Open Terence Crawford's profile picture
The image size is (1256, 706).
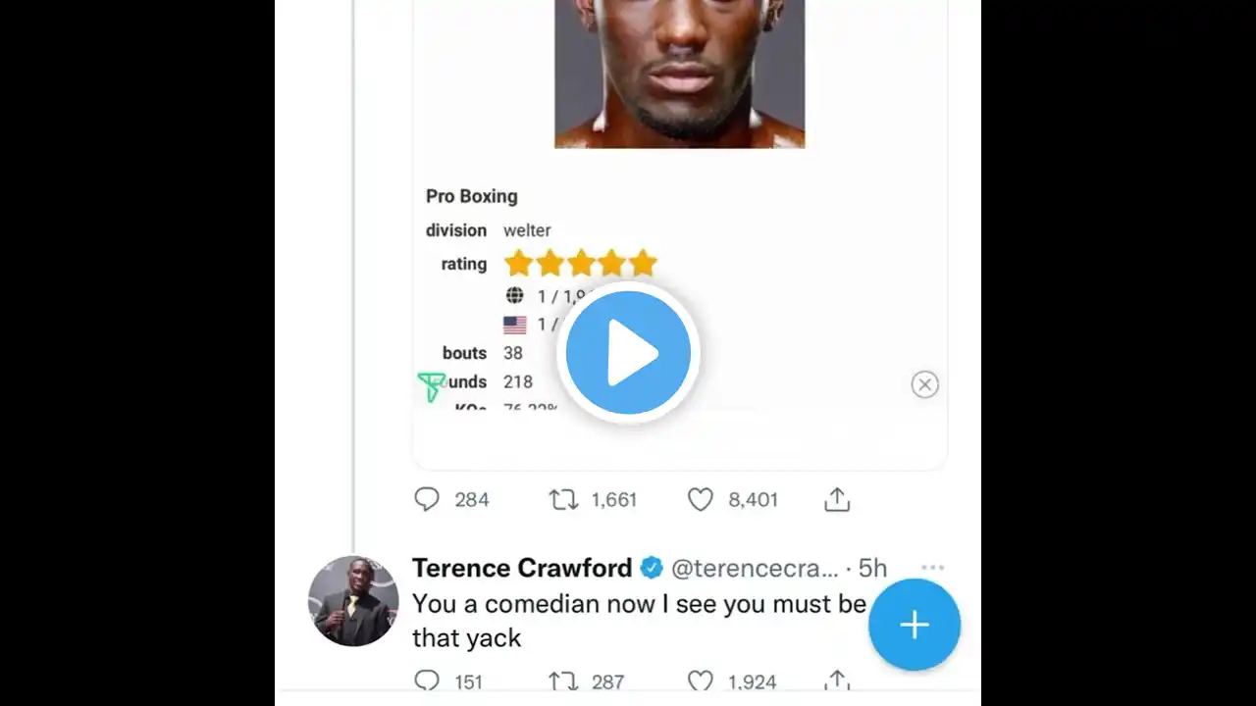353,601
